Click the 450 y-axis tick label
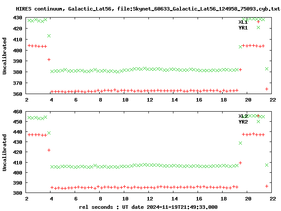 pyautogui.click(x=18, y=122)
